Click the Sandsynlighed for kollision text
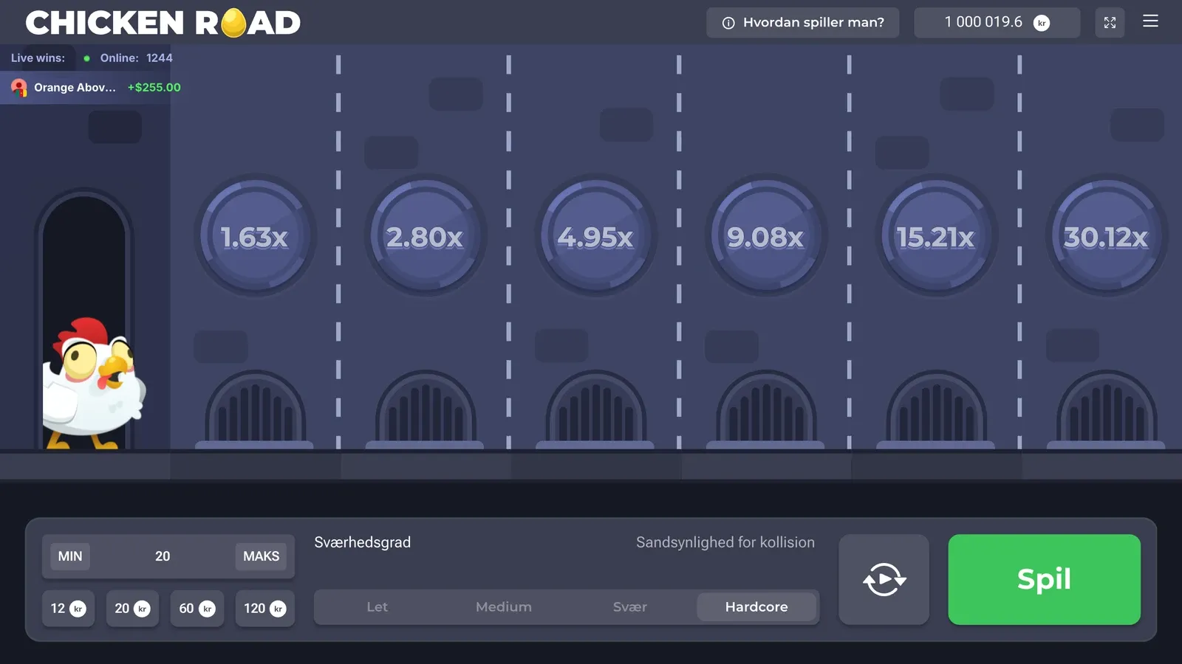The width and height of the screenshot is (1182, 664). [725, 542]
